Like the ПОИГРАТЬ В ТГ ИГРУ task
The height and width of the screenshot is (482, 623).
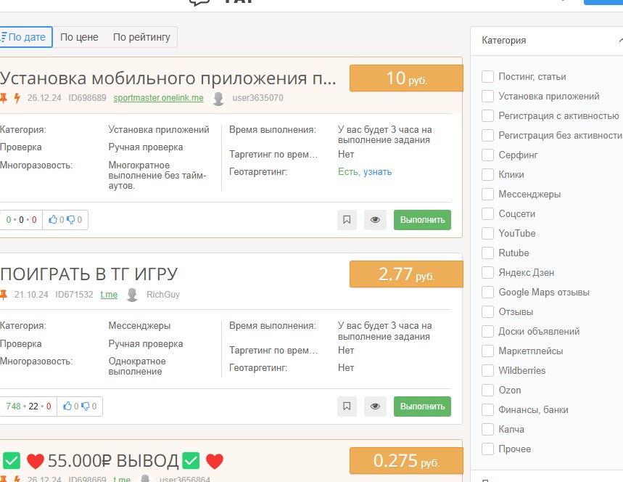pos(67,407)
